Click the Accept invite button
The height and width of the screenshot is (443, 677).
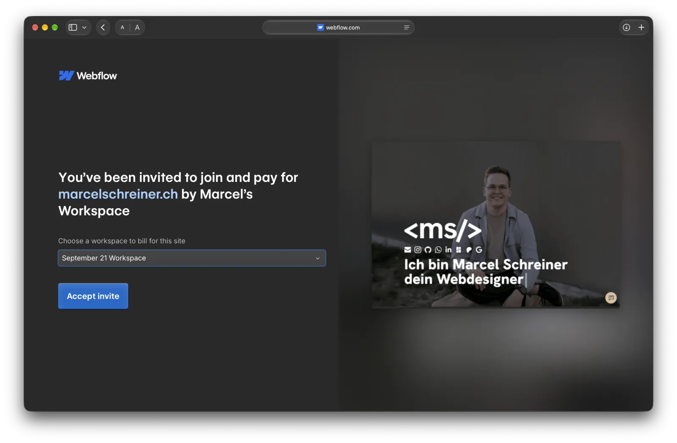(x=93, y=296)
